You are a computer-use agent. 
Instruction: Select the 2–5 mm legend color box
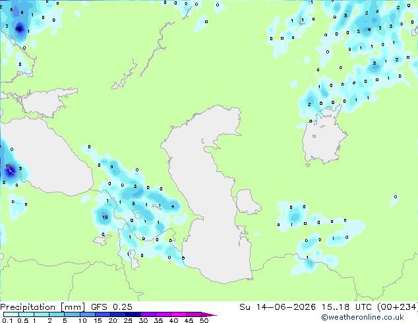[x=57, y=314]
